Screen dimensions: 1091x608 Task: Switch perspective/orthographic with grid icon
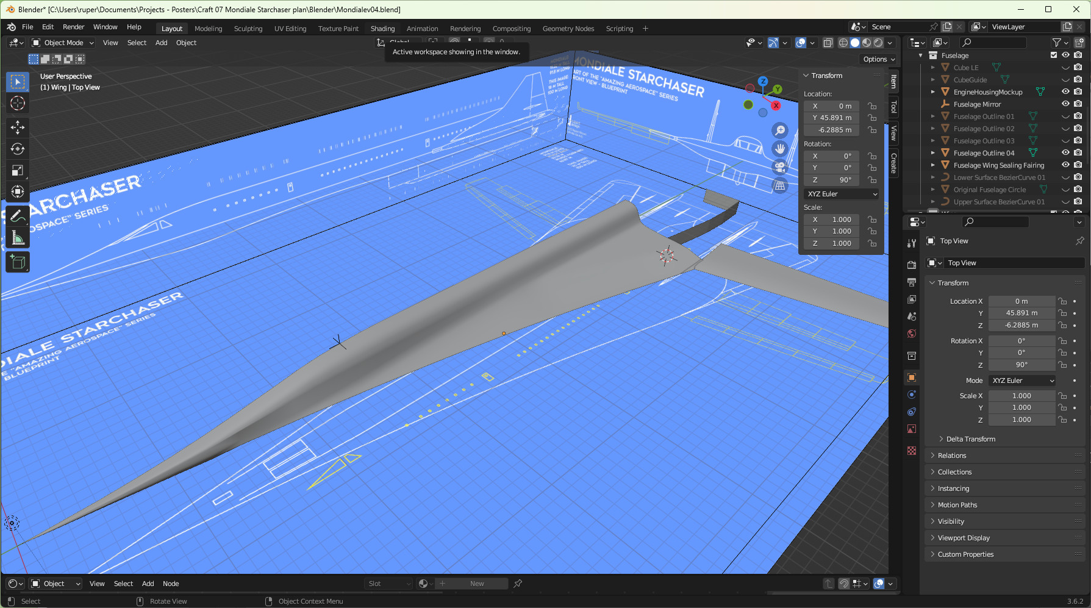[x=780, y=186]
